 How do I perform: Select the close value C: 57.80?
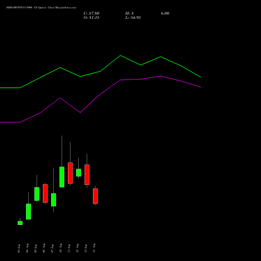click(91, 14)
